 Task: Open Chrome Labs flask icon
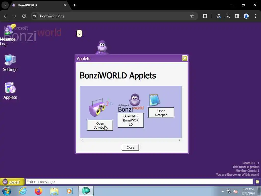218,16
